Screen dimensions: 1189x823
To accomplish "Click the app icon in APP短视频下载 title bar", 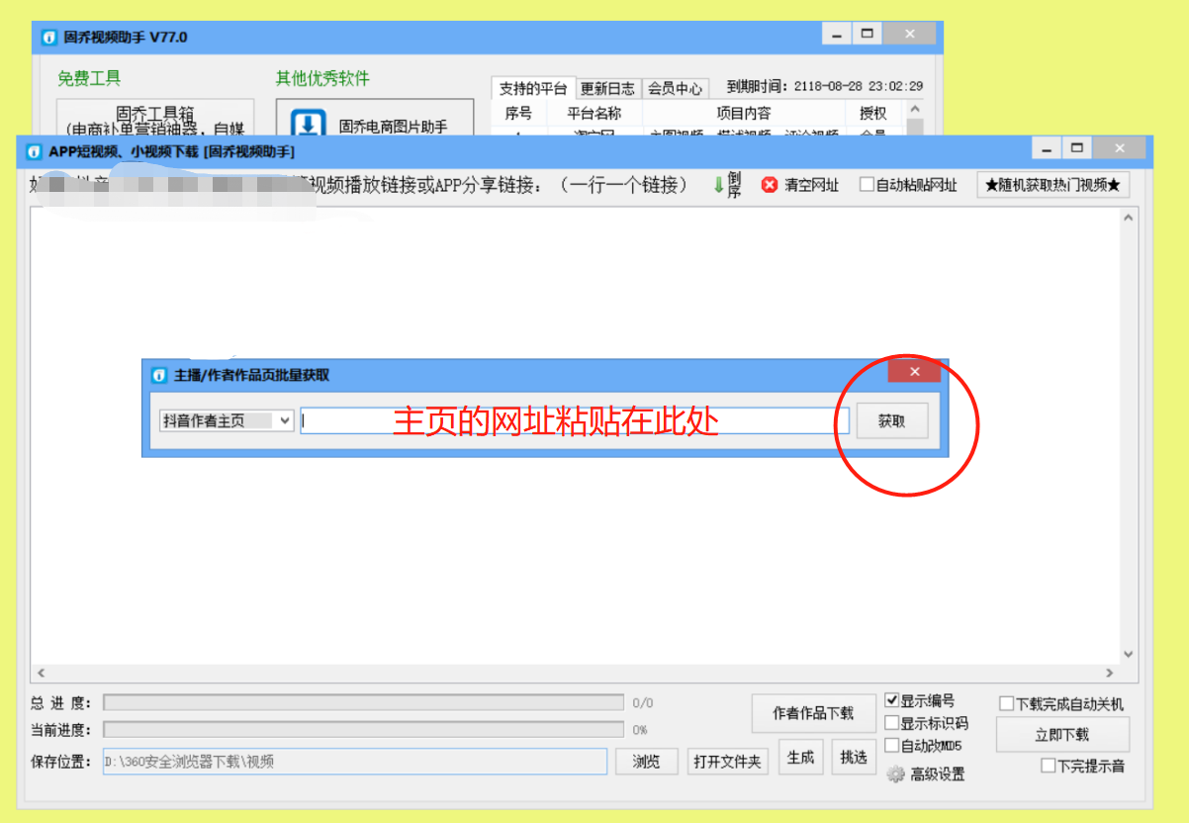I will (34, 151).
